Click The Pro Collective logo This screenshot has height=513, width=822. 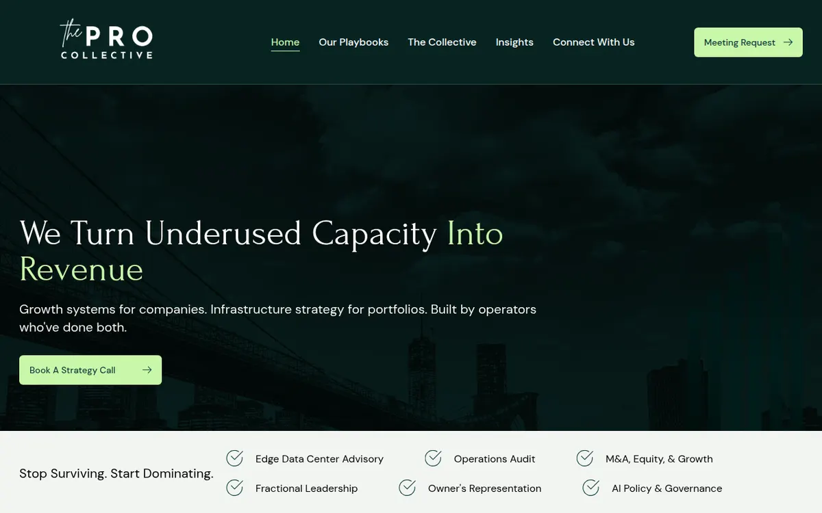[x=106, y=40]
